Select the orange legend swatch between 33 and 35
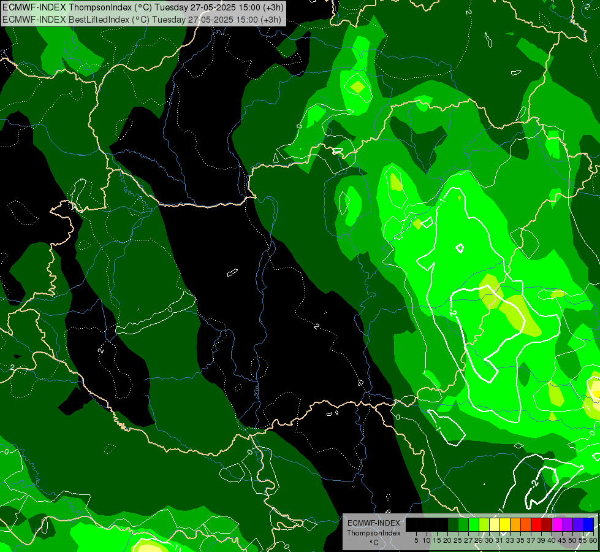 coord(515,525)
